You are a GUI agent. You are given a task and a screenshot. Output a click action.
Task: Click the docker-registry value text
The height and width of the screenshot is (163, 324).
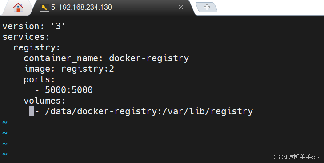(x=149, y=58)
